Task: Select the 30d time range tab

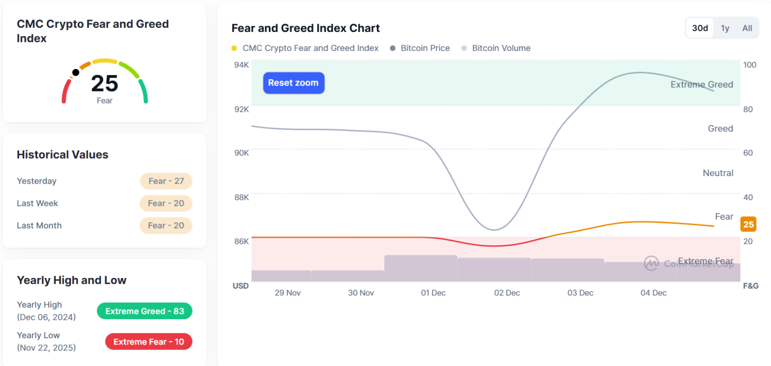Action: (700, 28)
